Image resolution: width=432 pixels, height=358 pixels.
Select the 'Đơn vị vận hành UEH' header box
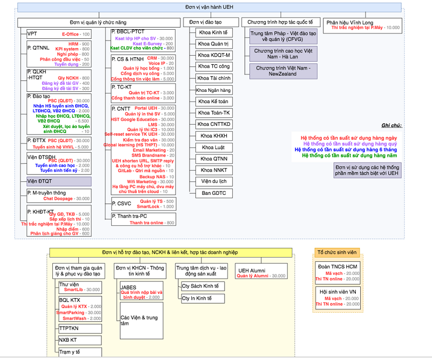209,7
